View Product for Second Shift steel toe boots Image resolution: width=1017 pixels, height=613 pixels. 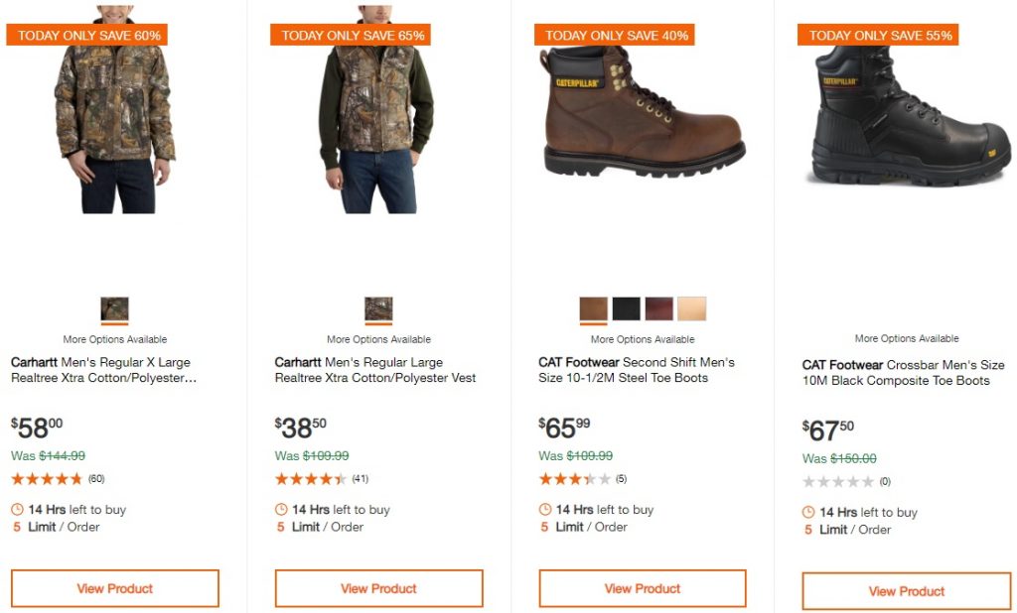(x=643, y=588)
